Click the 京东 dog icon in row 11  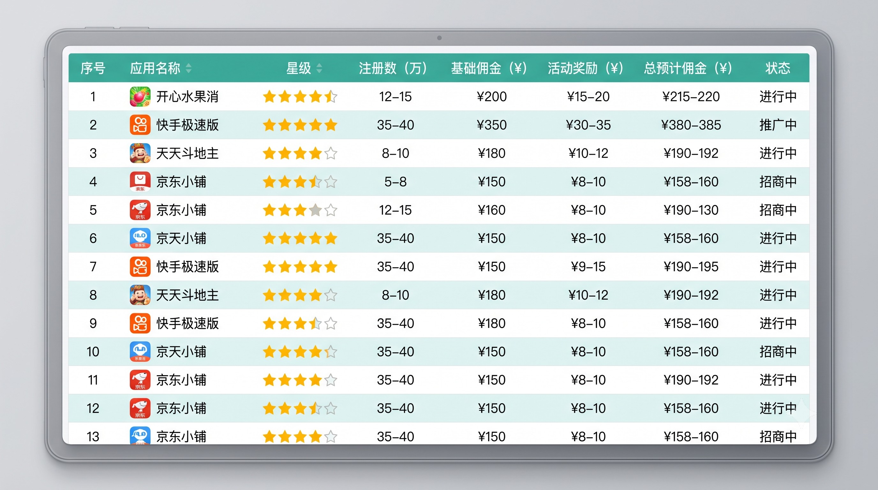(140, 380)
